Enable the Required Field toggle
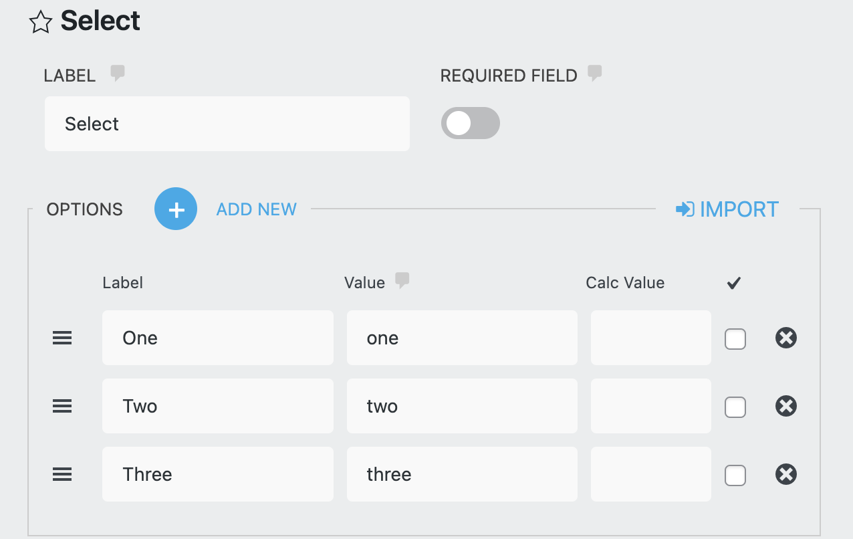This screenshot has height=539, width=853. pos(470,123)
